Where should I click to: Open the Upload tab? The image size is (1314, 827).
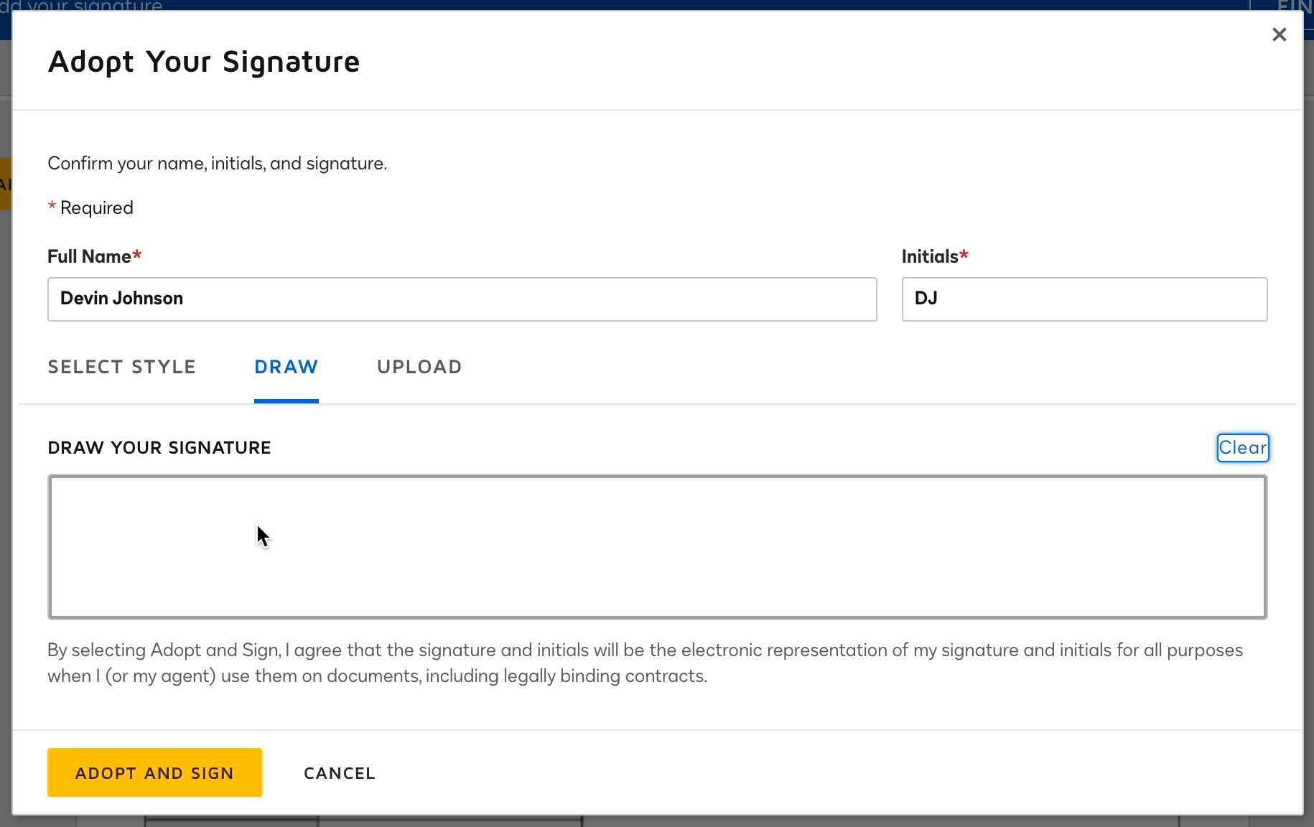pos(419,367)
